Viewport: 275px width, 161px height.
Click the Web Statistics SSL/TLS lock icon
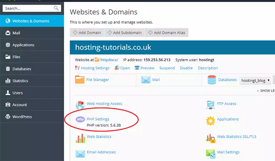(211, 138)
